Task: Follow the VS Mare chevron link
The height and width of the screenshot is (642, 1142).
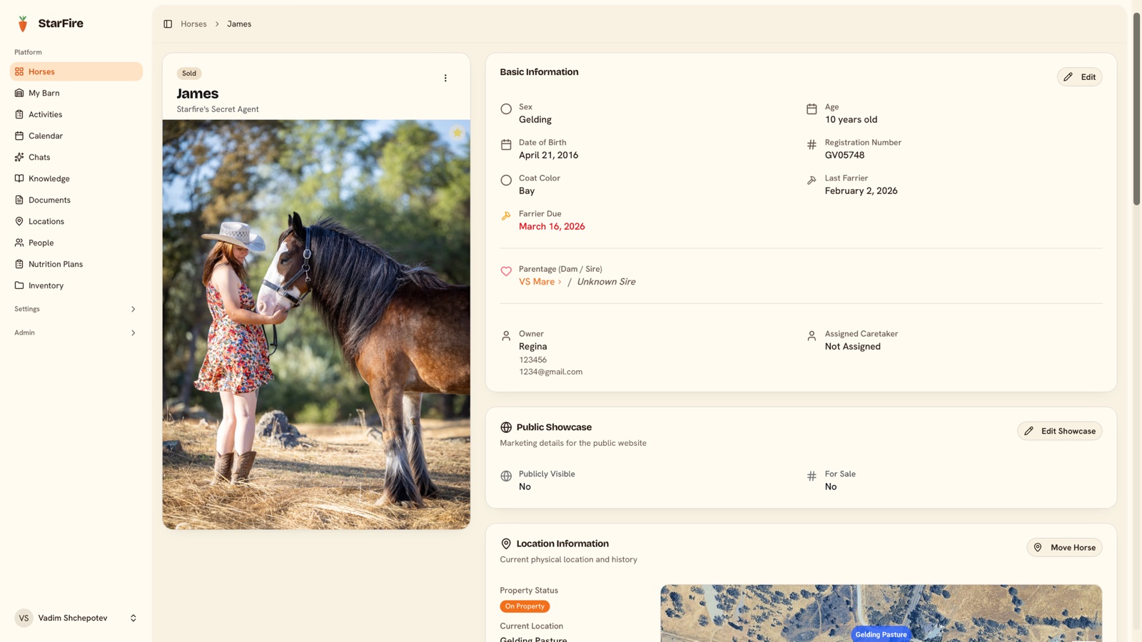Action: 540,282
